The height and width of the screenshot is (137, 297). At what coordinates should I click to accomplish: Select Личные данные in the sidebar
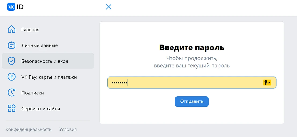(x=39, y=45)
